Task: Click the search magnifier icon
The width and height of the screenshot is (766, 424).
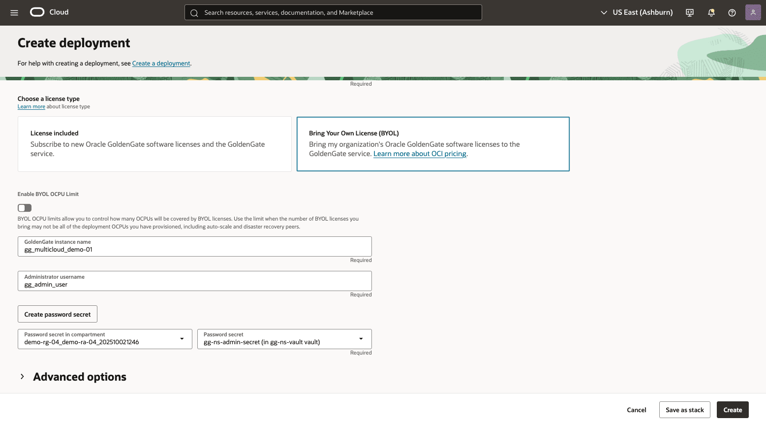Action: [194, 12]
